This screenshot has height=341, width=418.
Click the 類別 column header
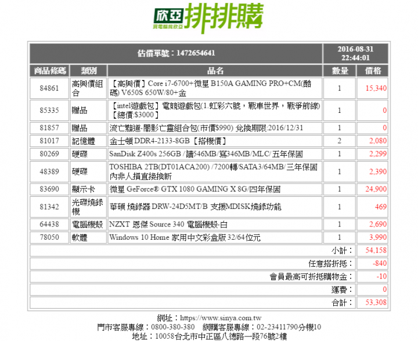tap(88, 71)
